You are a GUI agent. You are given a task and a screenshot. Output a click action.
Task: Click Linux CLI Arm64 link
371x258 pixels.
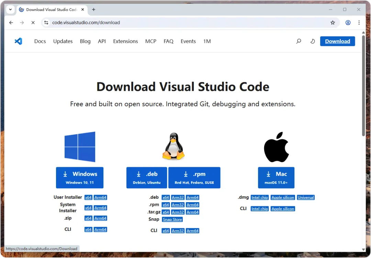(193, 231)
